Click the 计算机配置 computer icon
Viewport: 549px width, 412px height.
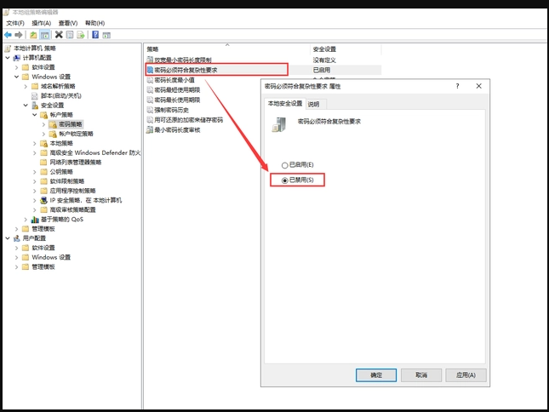pos(17,58)
